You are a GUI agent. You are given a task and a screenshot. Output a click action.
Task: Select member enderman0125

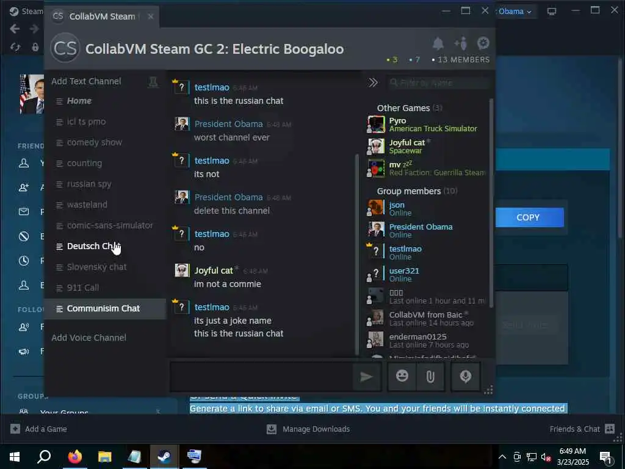427,340
